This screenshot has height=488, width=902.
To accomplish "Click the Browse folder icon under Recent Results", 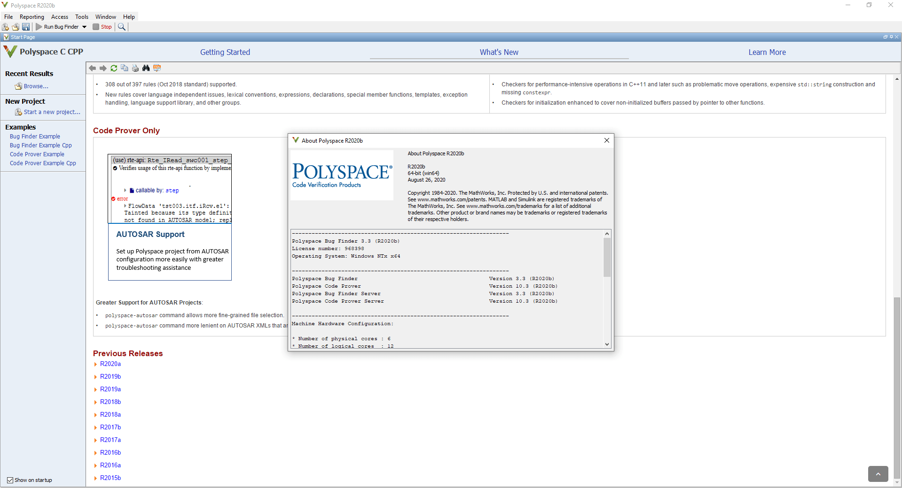I will pyautogui.click(x=18, y=86).
